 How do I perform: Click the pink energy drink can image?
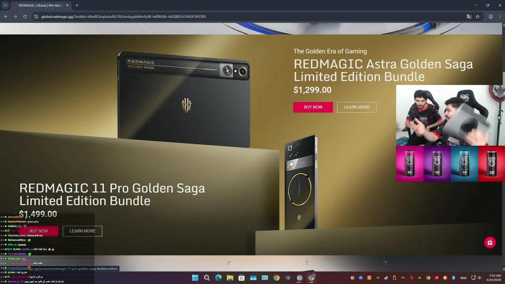coord(410,164)
